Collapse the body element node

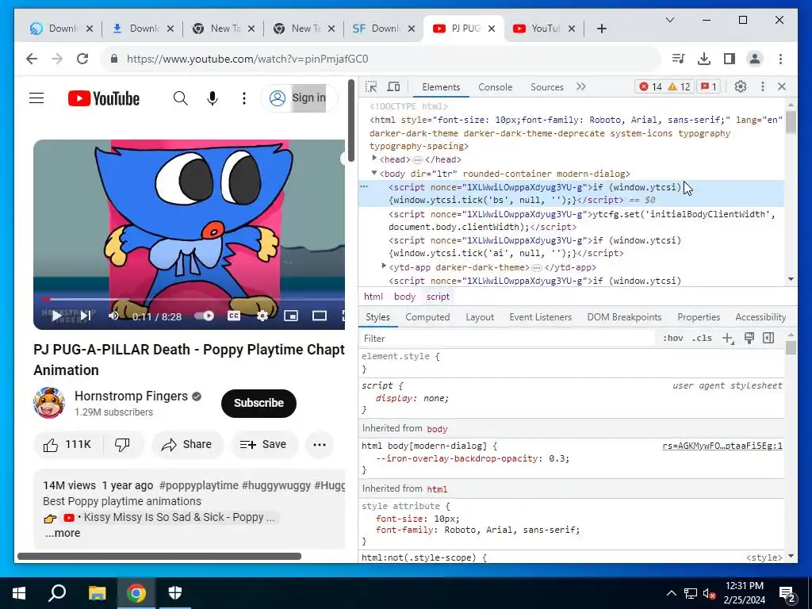tap(374, 173)
